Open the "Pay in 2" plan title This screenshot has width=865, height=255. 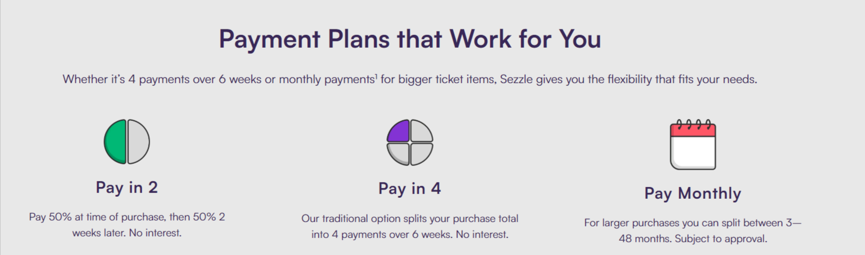(x=127, y=187)
